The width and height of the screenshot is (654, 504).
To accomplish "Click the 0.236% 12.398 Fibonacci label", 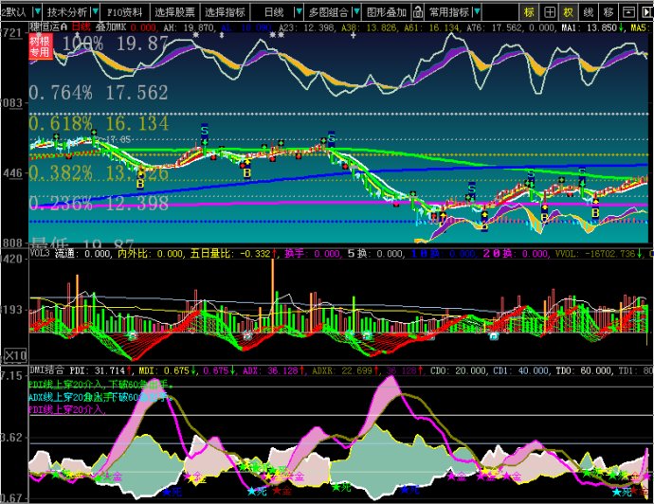I will [x=99, y=204].
